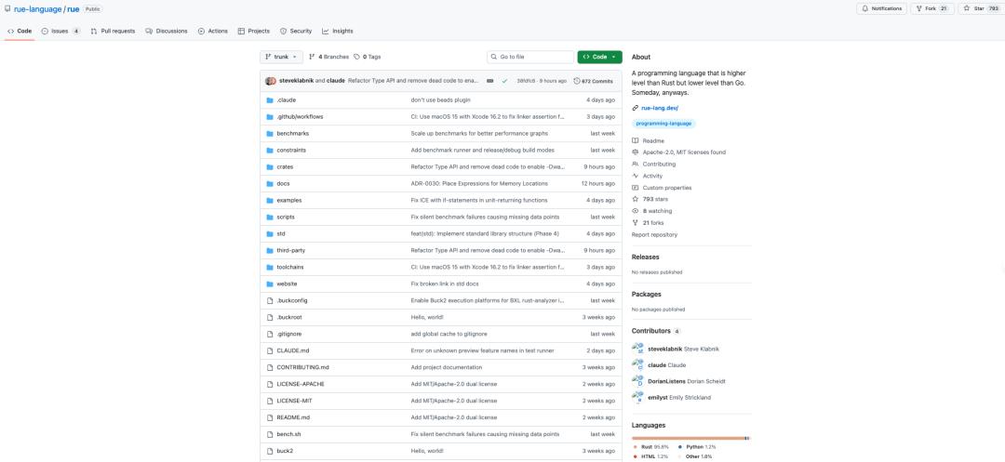Click the commit history clock icon
Viewport: 1005px width, 462px height.
(577, 81)
